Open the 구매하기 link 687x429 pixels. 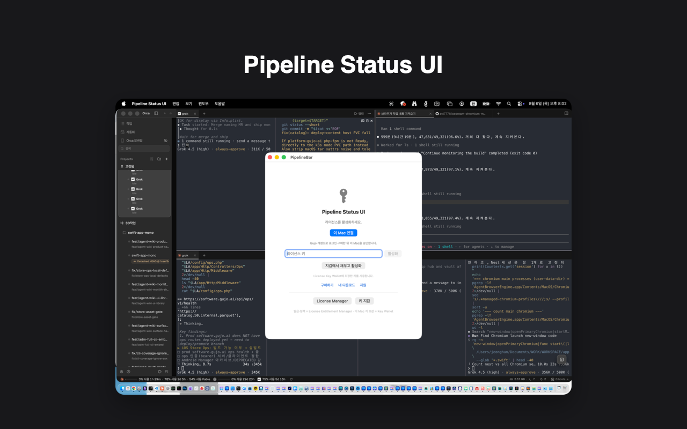(x=327, y=285)
